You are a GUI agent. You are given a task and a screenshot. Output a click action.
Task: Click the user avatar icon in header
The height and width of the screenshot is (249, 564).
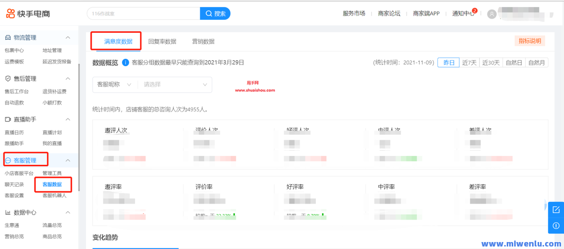[492, 14]
